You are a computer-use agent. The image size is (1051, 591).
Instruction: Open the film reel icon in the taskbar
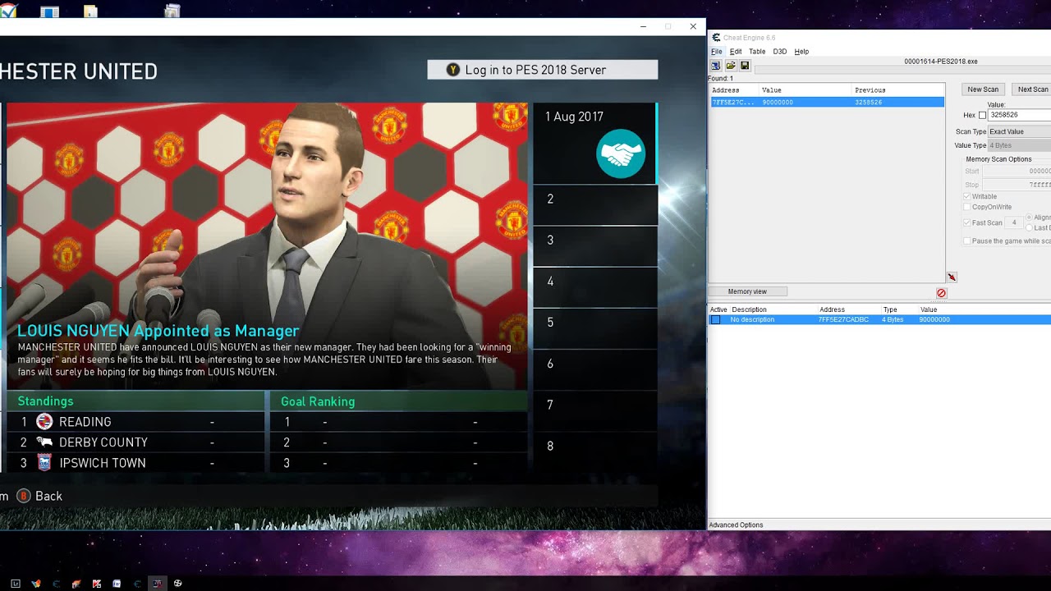[x=177, y=584]
